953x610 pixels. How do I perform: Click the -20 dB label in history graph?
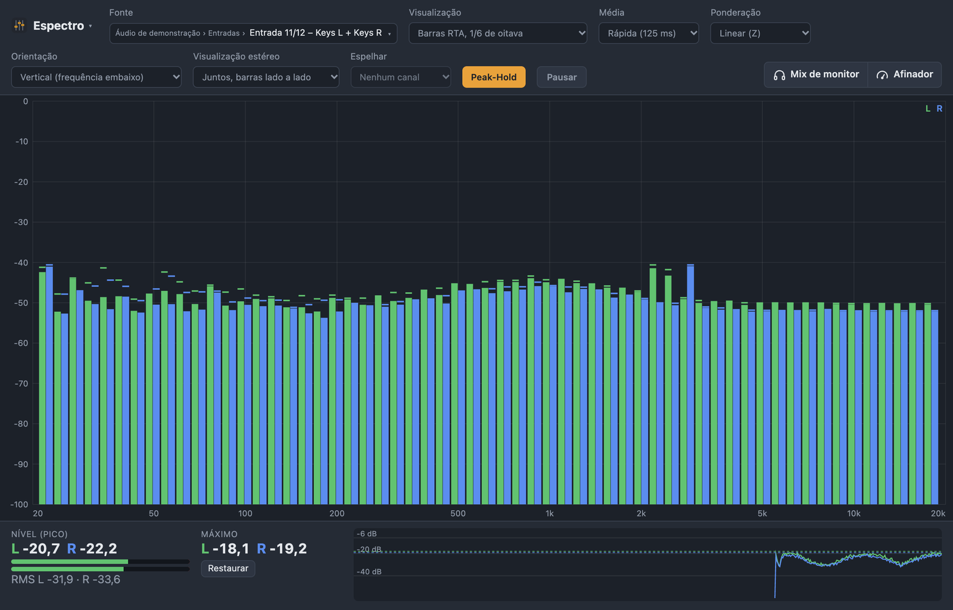369,549
